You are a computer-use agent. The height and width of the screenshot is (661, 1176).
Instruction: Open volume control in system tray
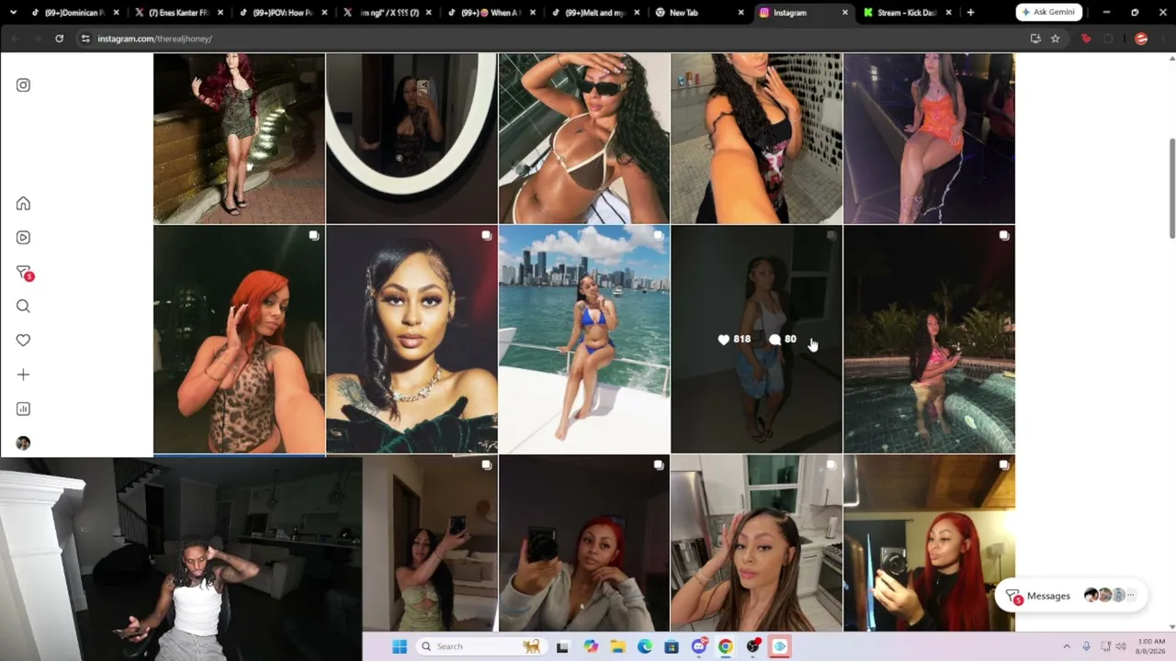coord(1121,646)
